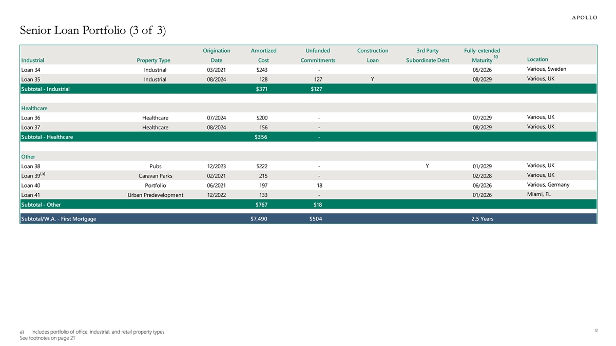
Task: Follow the See footnotes on page 21 reference
Action: click(x=47, y=339)
